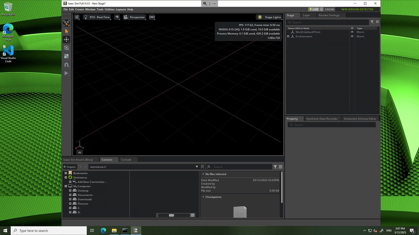
Task: Start simulation with the Play button
Action: pos(66,73)
